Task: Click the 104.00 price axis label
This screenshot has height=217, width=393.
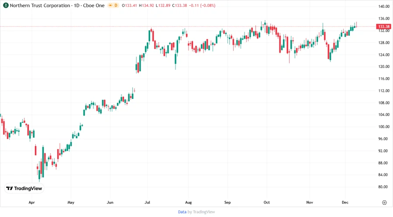Action: tap(384, 115)
